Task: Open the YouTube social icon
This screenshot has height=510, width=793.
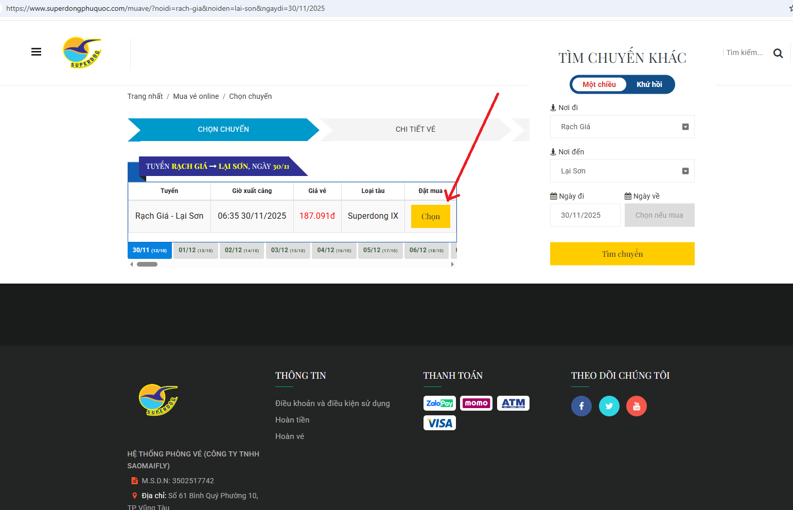Action: pos(636,406)
